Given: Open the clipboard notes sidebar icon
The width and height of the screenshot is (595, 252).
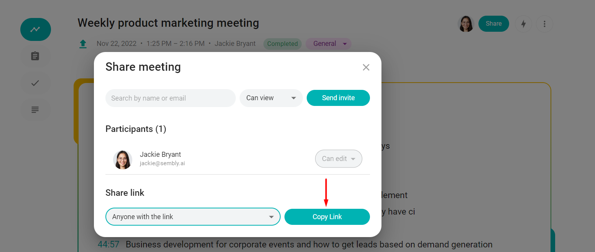Looking at the screenshot, I should pyautogui.click(x=35, y=56).
